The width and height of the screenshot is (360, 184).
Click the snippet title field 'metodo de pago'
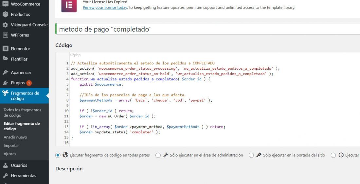[x=208, y=29]
